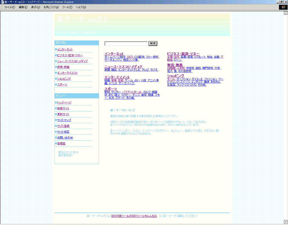Screen dimensions: 288x225
Task: Click the Windows flag throbber icon
Action: coord(283,7)
